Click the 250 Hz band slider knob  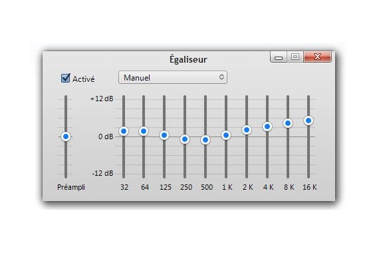[x=185, y=139]
